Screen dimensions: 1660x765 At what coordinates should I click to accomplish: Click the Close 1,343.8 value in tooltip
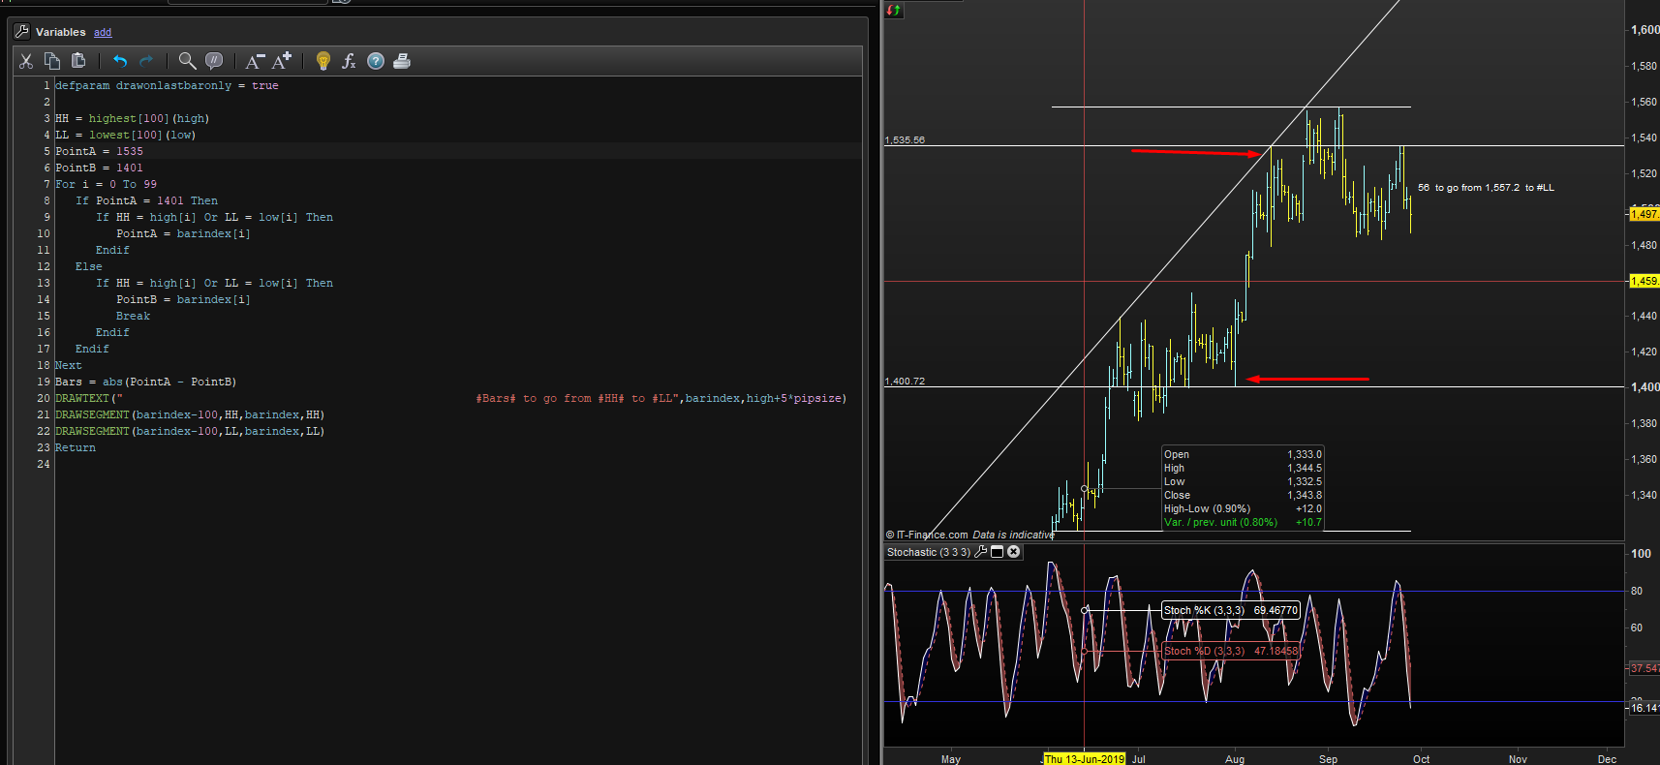click(x=1304, y=495)
